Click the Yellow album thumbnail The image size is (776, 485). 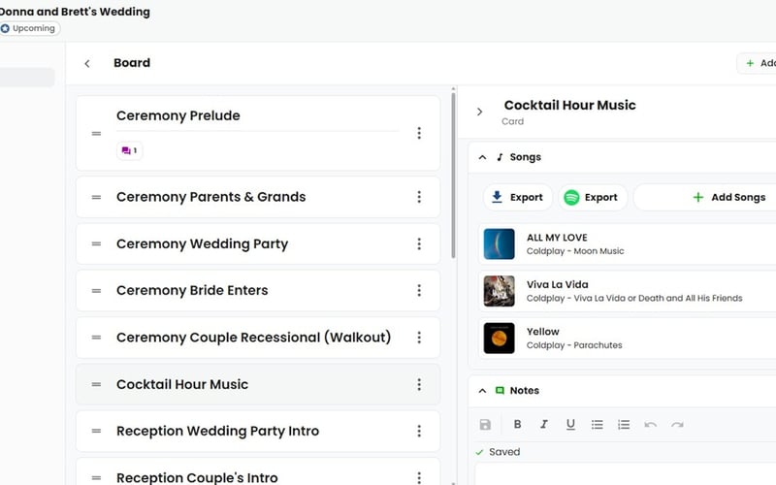pos(499,338)
